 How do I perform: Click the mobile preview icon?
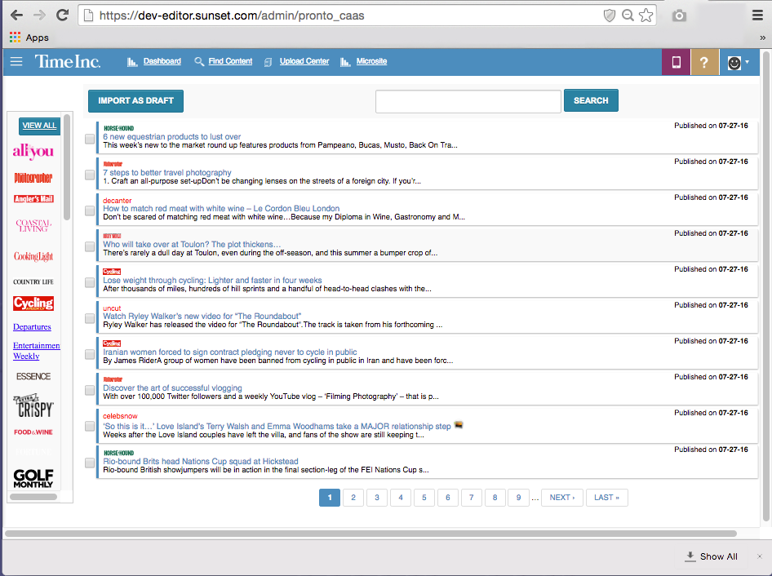tap(676, 62)
